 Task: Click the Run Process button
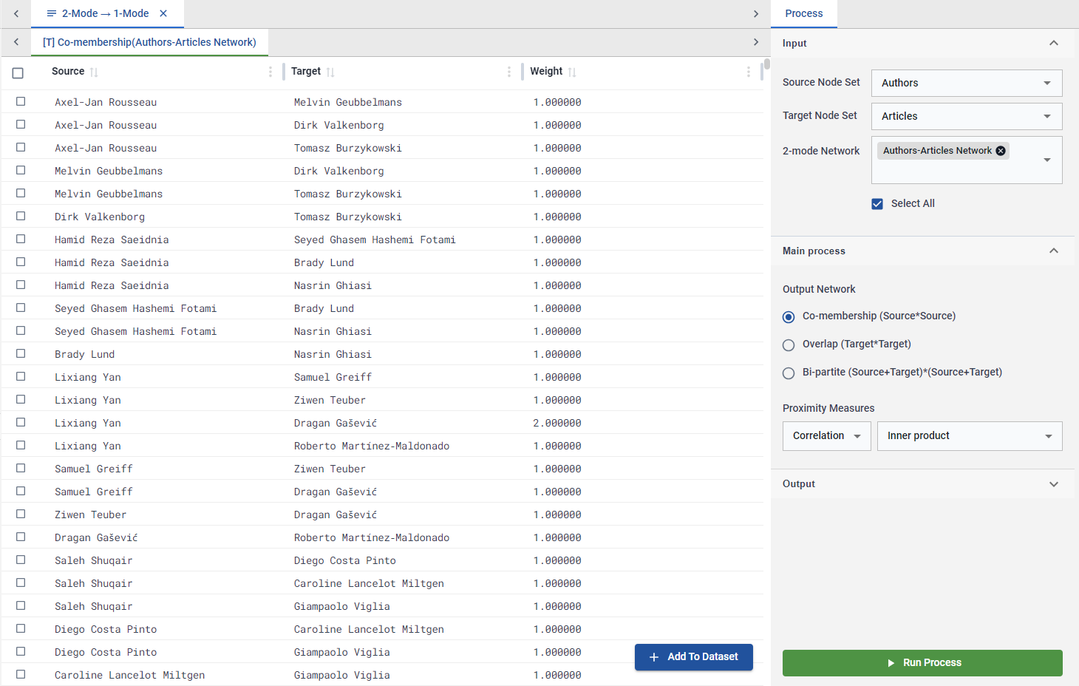pyautogui.click(x=922, y=663)
